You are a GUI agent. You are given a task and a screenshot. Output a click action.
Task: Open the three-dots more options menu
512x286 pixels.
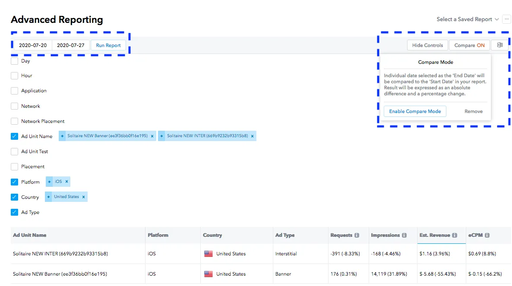(506, 19)
